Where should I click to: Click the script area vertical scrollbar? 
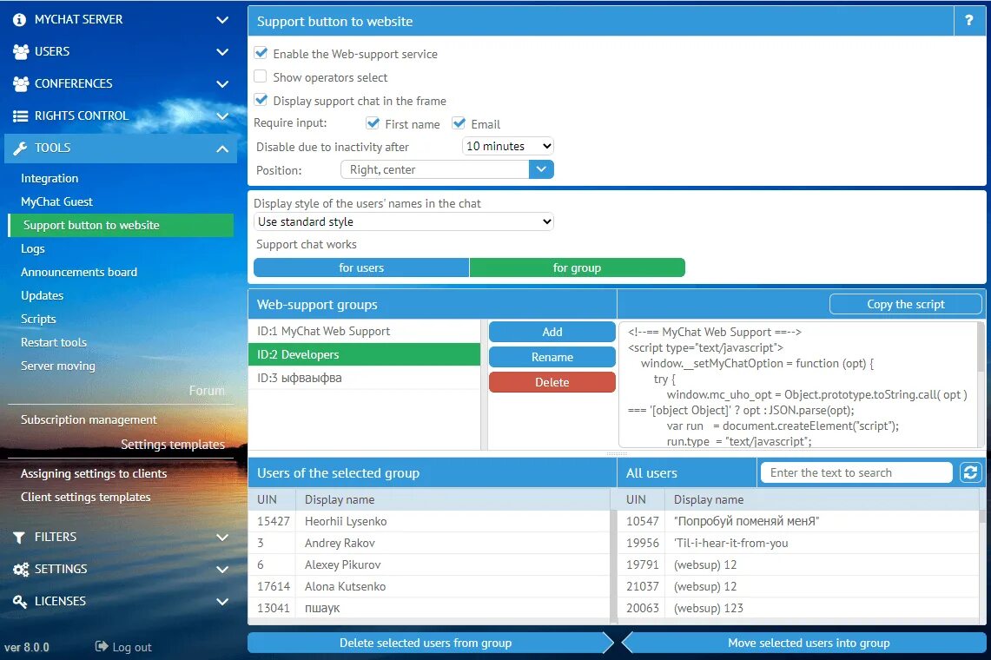coord(981,385)
